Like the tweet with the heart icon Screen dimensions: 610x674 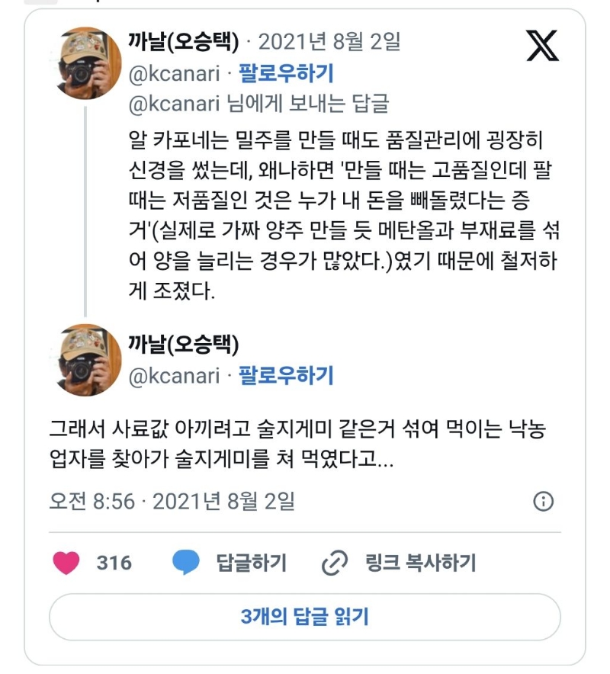coord(66,563)
